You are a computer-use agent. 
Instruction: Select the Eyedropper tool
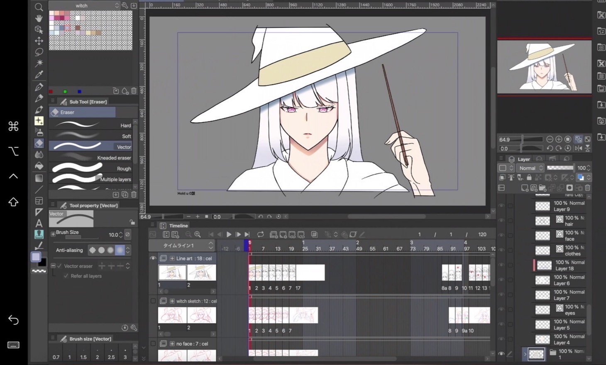click(39, 75)
